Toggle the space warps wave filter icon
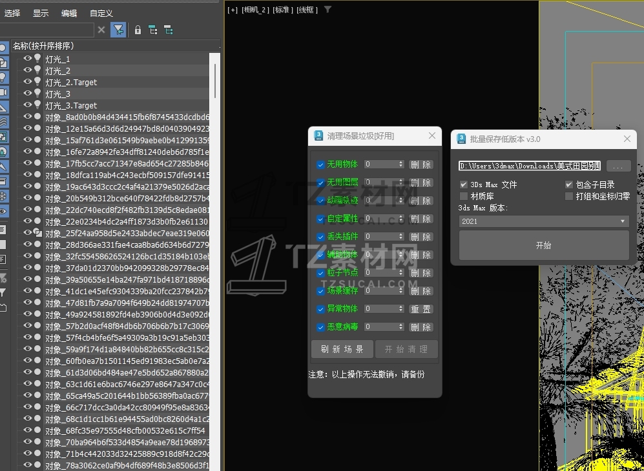Viewport: 644px width, 471px height. [x=3, y=121]
